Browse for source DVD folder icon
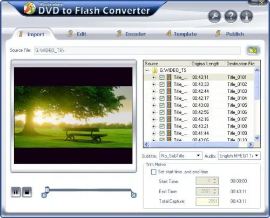The width and height of the screenshot is (270, 218). coord(253,50)
